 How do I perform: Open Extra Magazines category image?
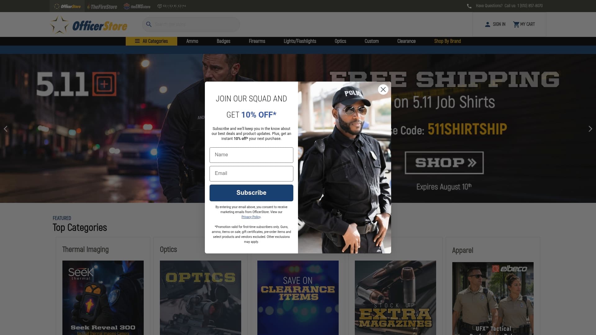pos(395,298)
